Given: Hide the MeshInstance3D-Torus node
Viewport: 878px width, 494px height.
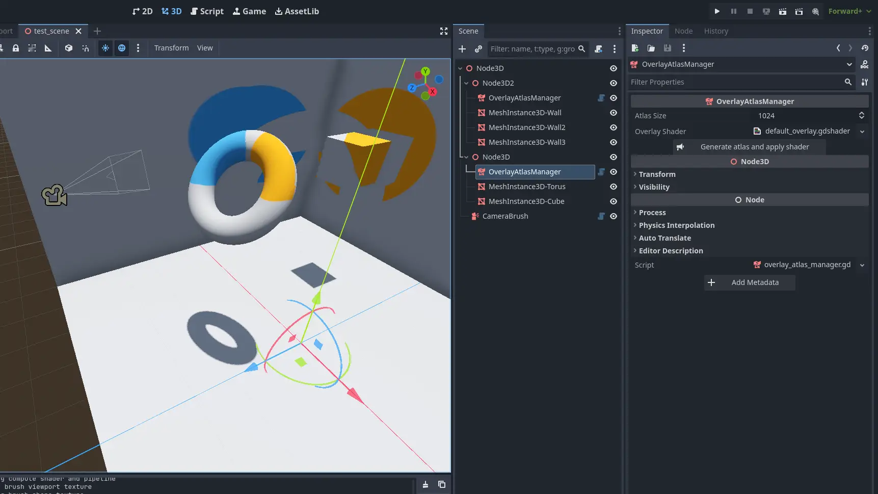Looking at the screenshot, I should [614, 187].
